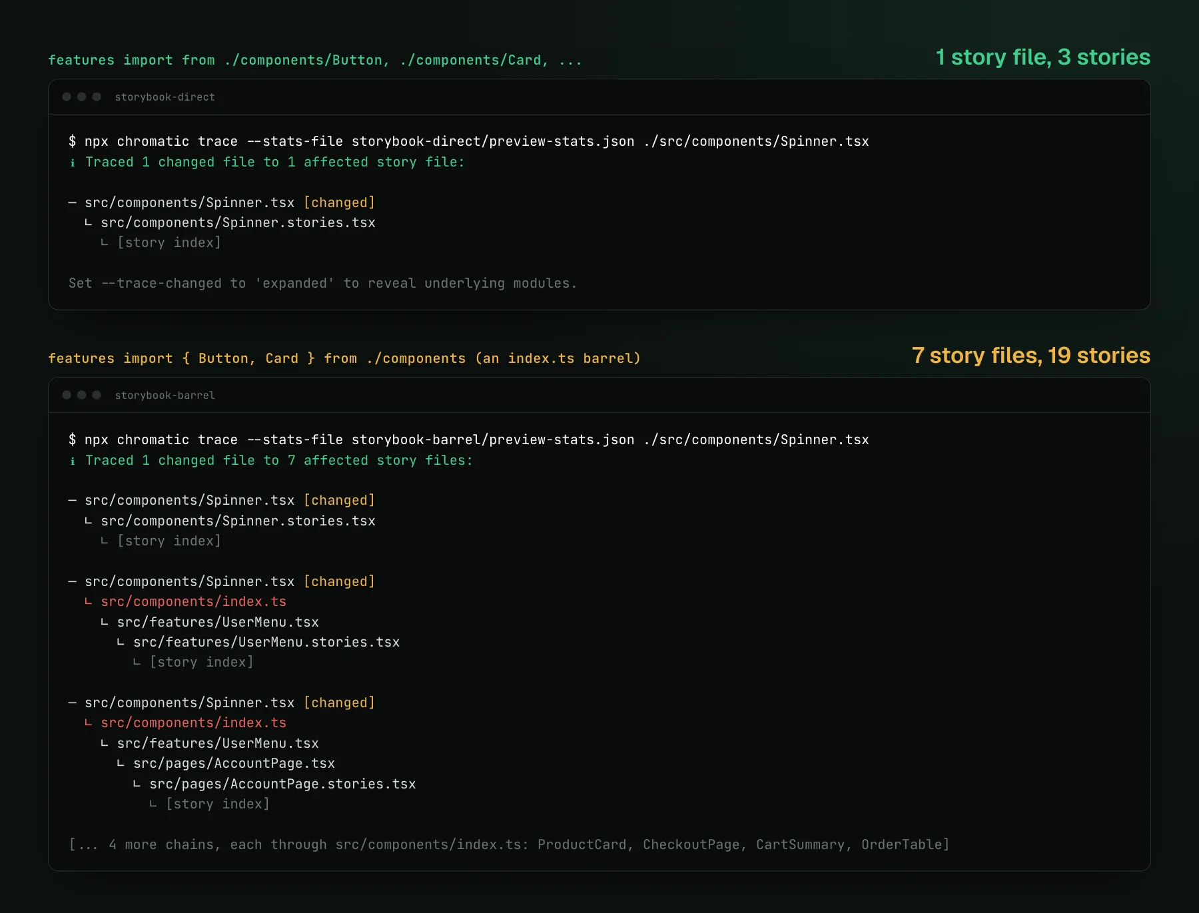Click the storybook-direct window title
This screenshot has height=913, width=1199.
pyautogui.click(x=165, y=97)
